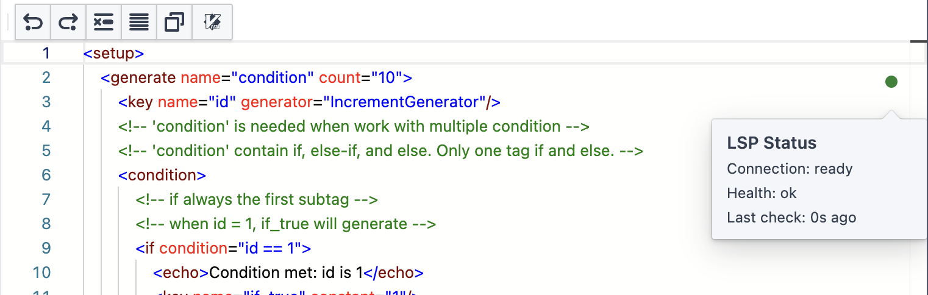Click the "IncrementGenerator" attribute value
Image resolution: width=928 pixels, height=295 pixels.
(x=404, y=102)
